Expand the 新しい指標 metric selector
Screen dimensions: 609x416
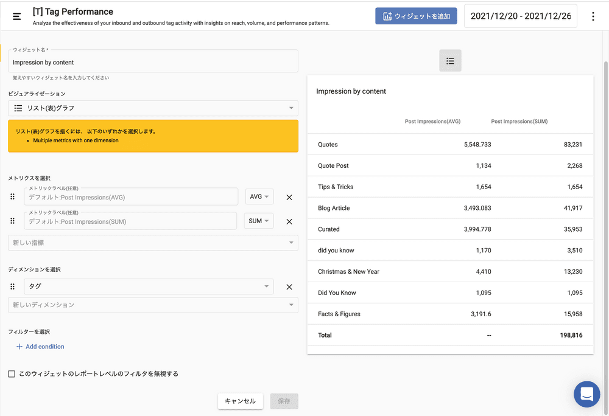pos(153,243)
